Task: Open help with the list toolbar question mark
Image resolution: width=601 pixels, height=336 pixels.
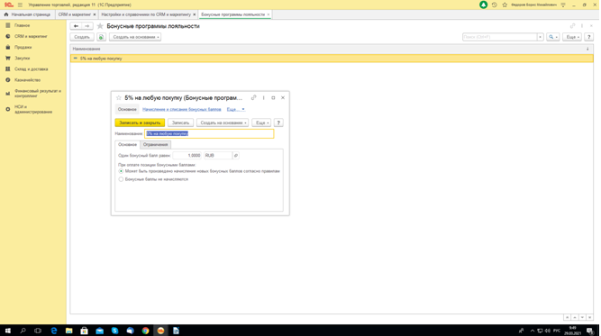Action: [x=588, y=37]
